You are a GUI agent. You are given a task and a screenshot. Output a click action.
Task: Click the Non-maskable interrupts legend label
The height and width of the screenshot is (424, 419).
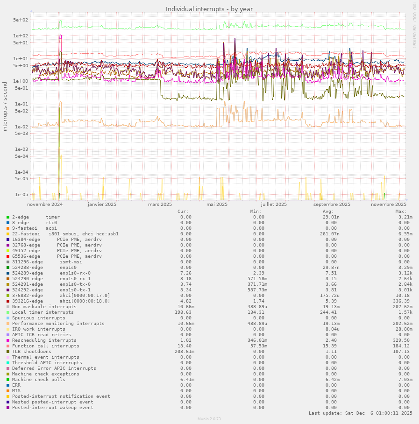pos(44,307)
